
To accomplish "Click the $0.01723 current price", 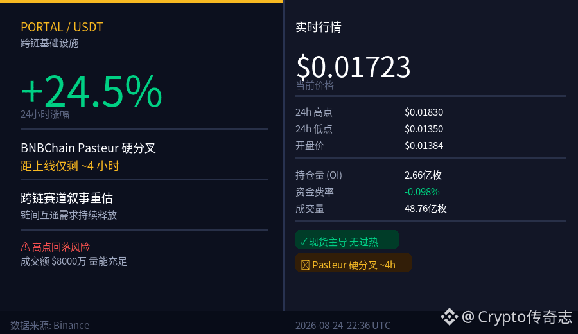I will [x=353, y=66].
